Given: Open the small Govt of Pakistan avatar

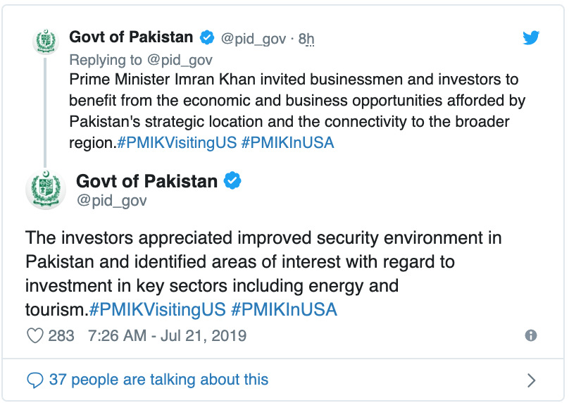Looking at the screenshot, I should pyautogui.click(x=45, y=42).
